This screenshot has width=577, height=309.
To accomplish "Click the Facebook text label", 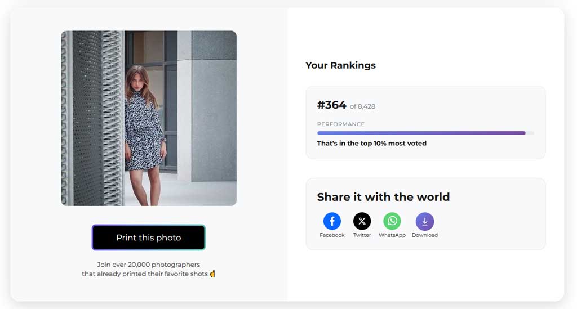I will pyautogui.click(x=332, y=235).
